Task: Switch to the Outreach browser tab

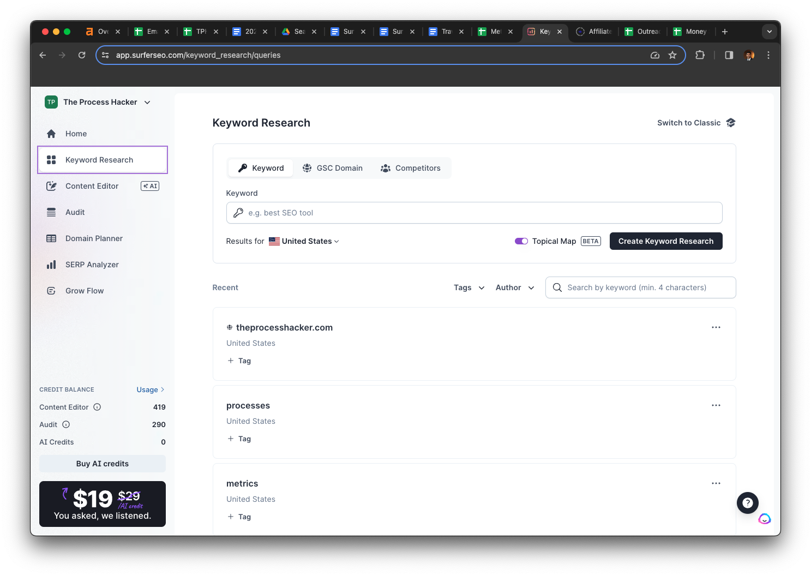Action: coord(643,32)
